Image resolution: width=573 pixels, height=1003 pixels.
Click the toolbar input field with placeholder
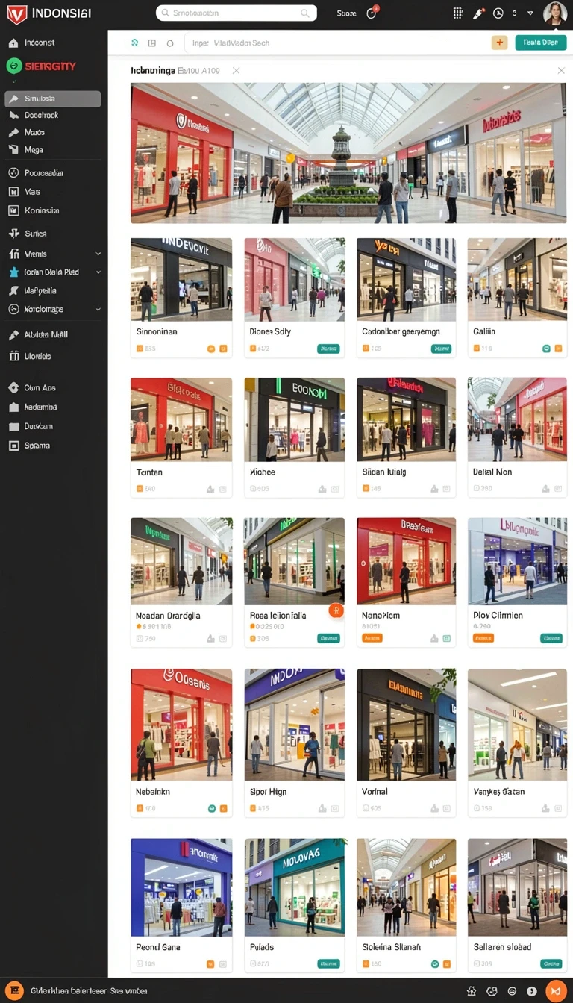coord(334,43)
